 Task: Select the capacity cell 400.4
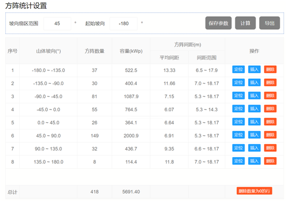click(131, 84)
